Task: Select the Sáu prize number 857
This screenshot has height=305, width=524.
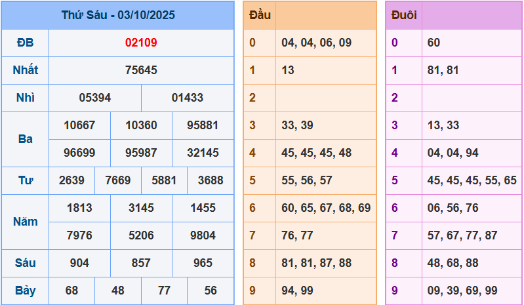Action: pyautogui.click(x=141, y=263)
